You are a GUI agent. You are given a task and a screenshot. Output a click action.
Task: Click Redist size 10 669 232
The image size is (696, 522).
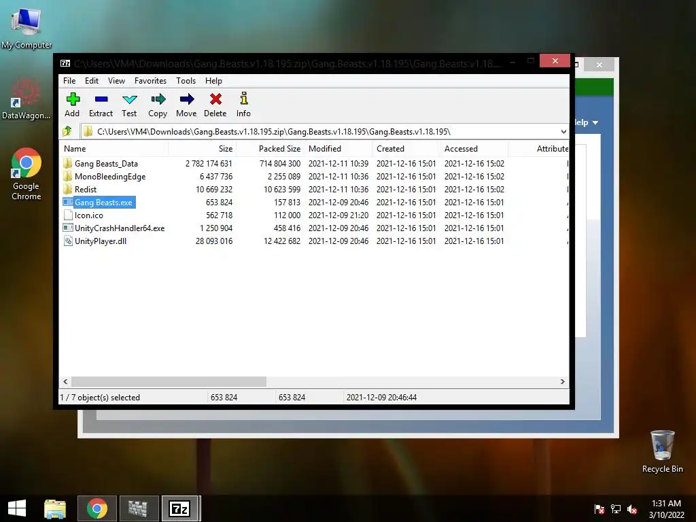(214, 190)
